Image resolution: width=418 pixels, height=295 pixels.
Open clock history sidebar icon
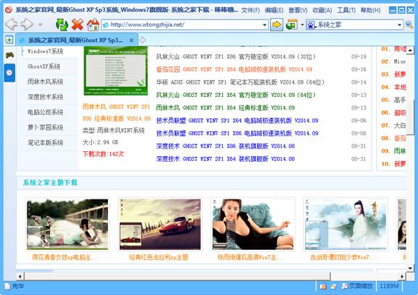[x=9, y=72]
